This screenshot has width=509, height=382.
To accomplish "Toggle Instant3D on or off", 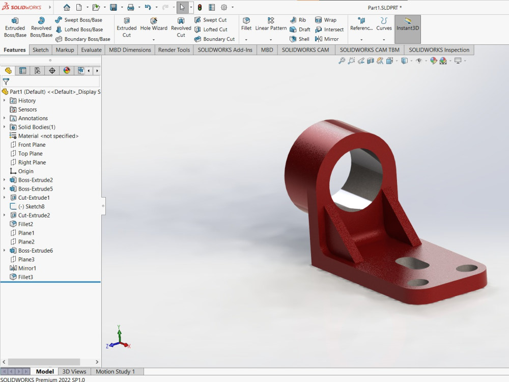I will [x=407, y=29].
